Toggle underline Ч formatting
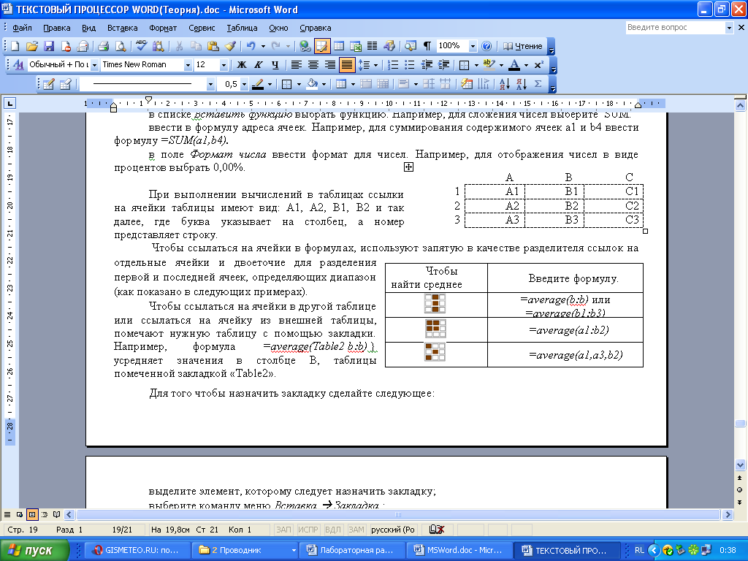 coord(275,64)
